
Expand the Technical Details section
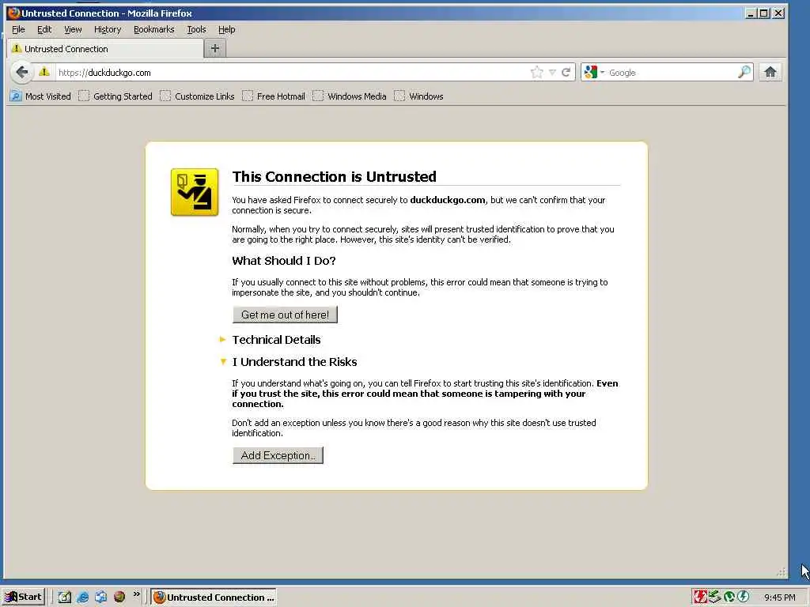276,340
